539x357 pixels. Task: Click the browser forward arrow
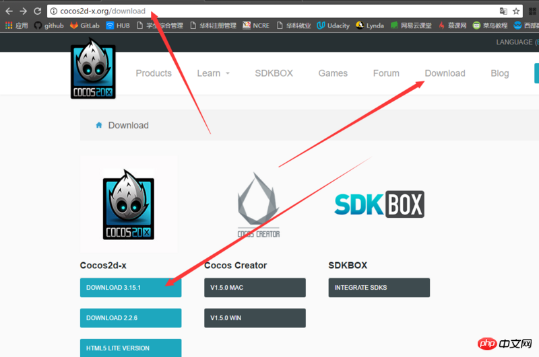point(23,11)
